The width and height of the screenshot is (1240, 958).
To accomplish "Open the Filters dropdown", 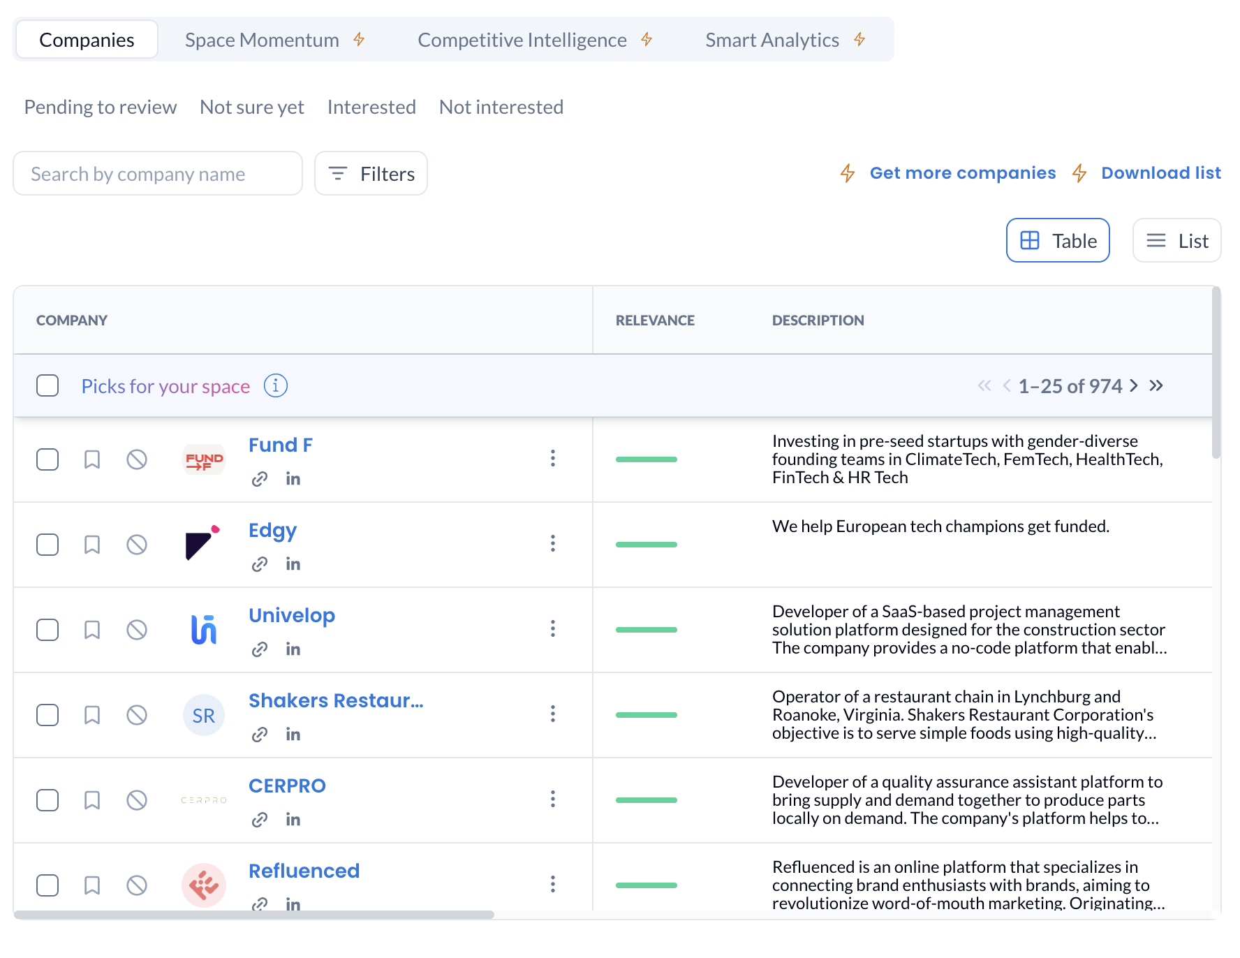I will (371, 173).
